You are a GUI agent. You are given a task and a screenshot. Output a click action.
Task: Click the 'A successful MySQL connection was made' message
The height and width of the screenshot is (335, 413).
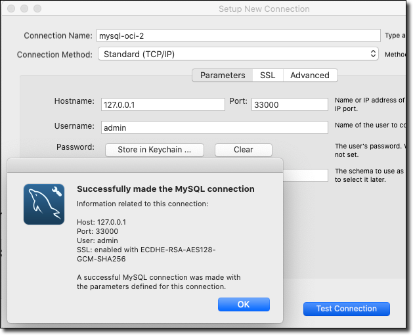158,282
